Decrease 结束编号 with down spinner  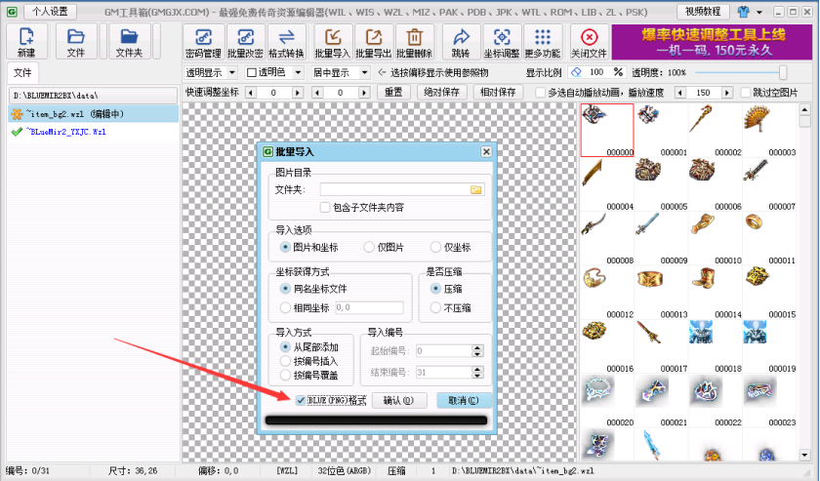[477, 376]
